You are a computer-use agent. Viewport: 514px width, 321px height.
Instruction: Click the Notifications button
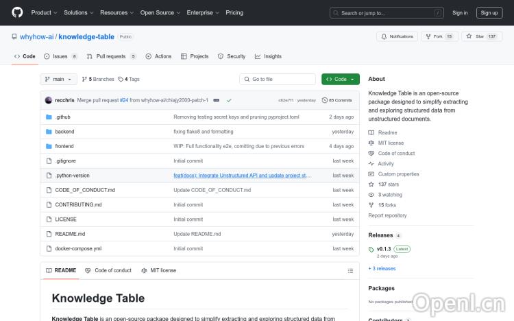click(x=397, y=36)
